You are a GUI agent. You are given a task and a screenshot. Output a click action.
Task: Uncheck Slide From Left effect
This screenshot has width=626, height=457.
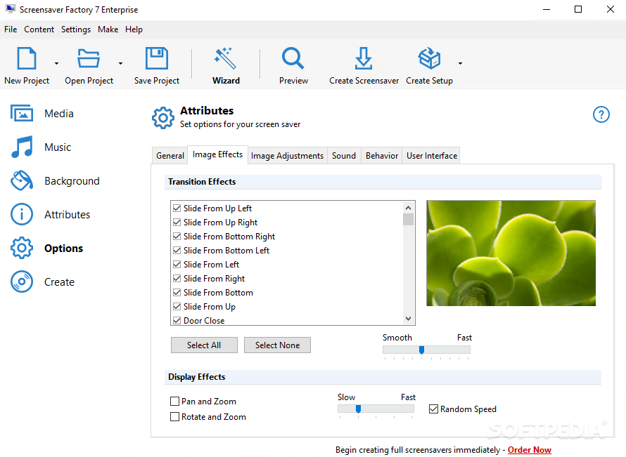pyautogui.click(x=177, y=264)
